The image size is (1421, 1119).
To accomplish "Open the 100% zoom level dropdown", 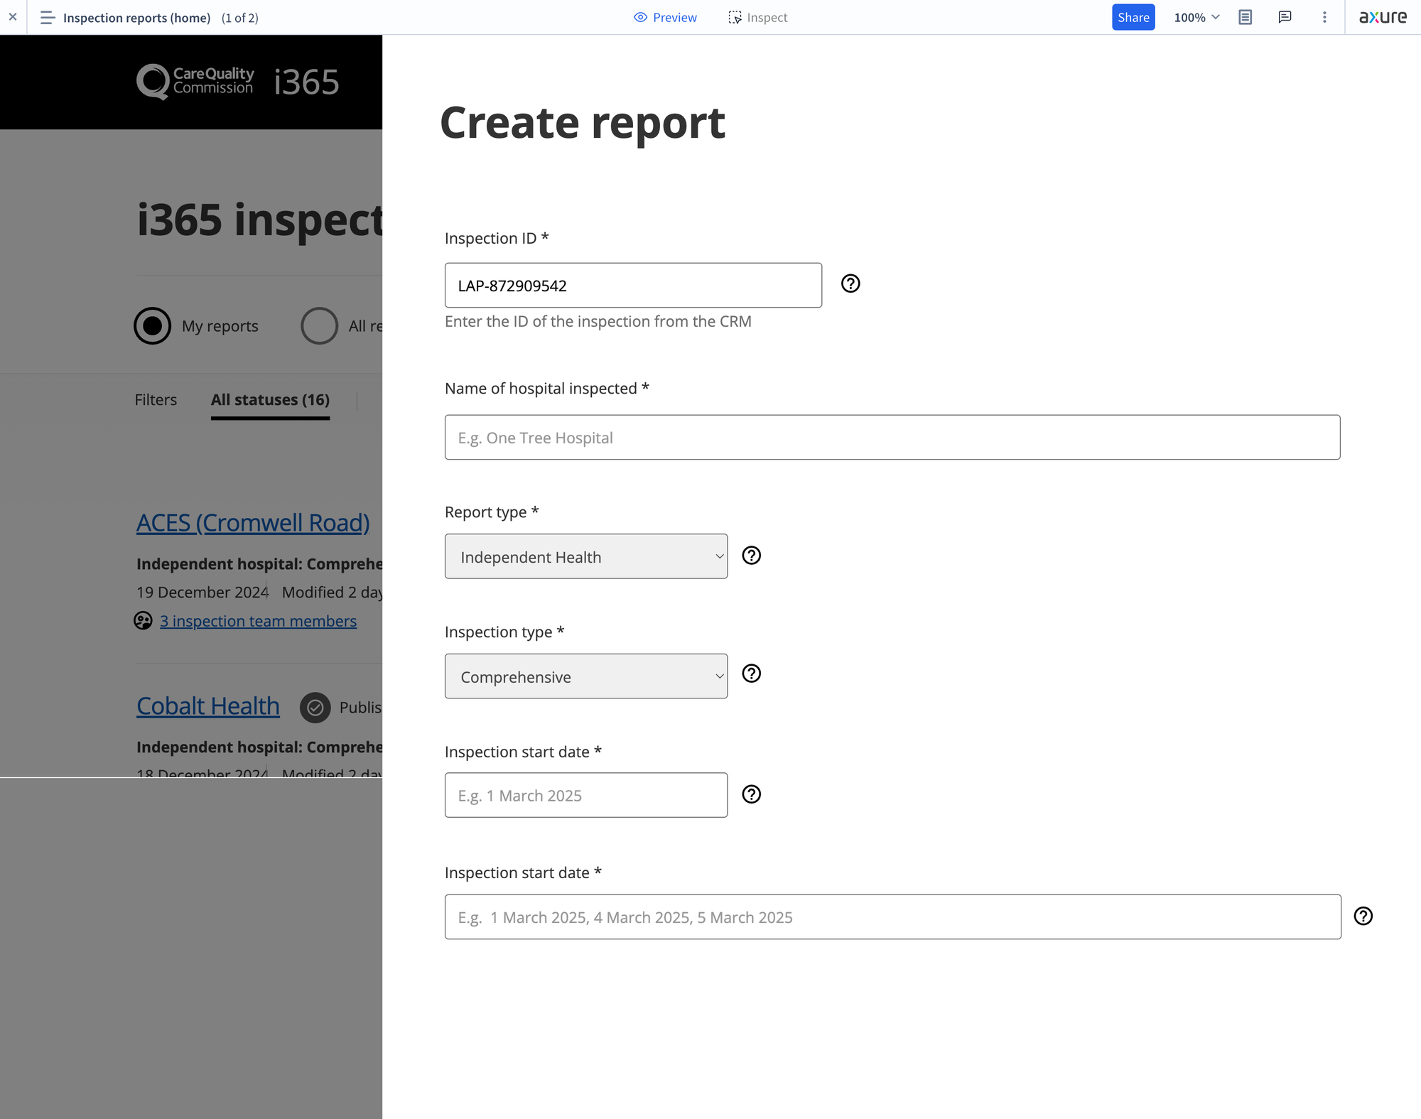I will 1196,17.
